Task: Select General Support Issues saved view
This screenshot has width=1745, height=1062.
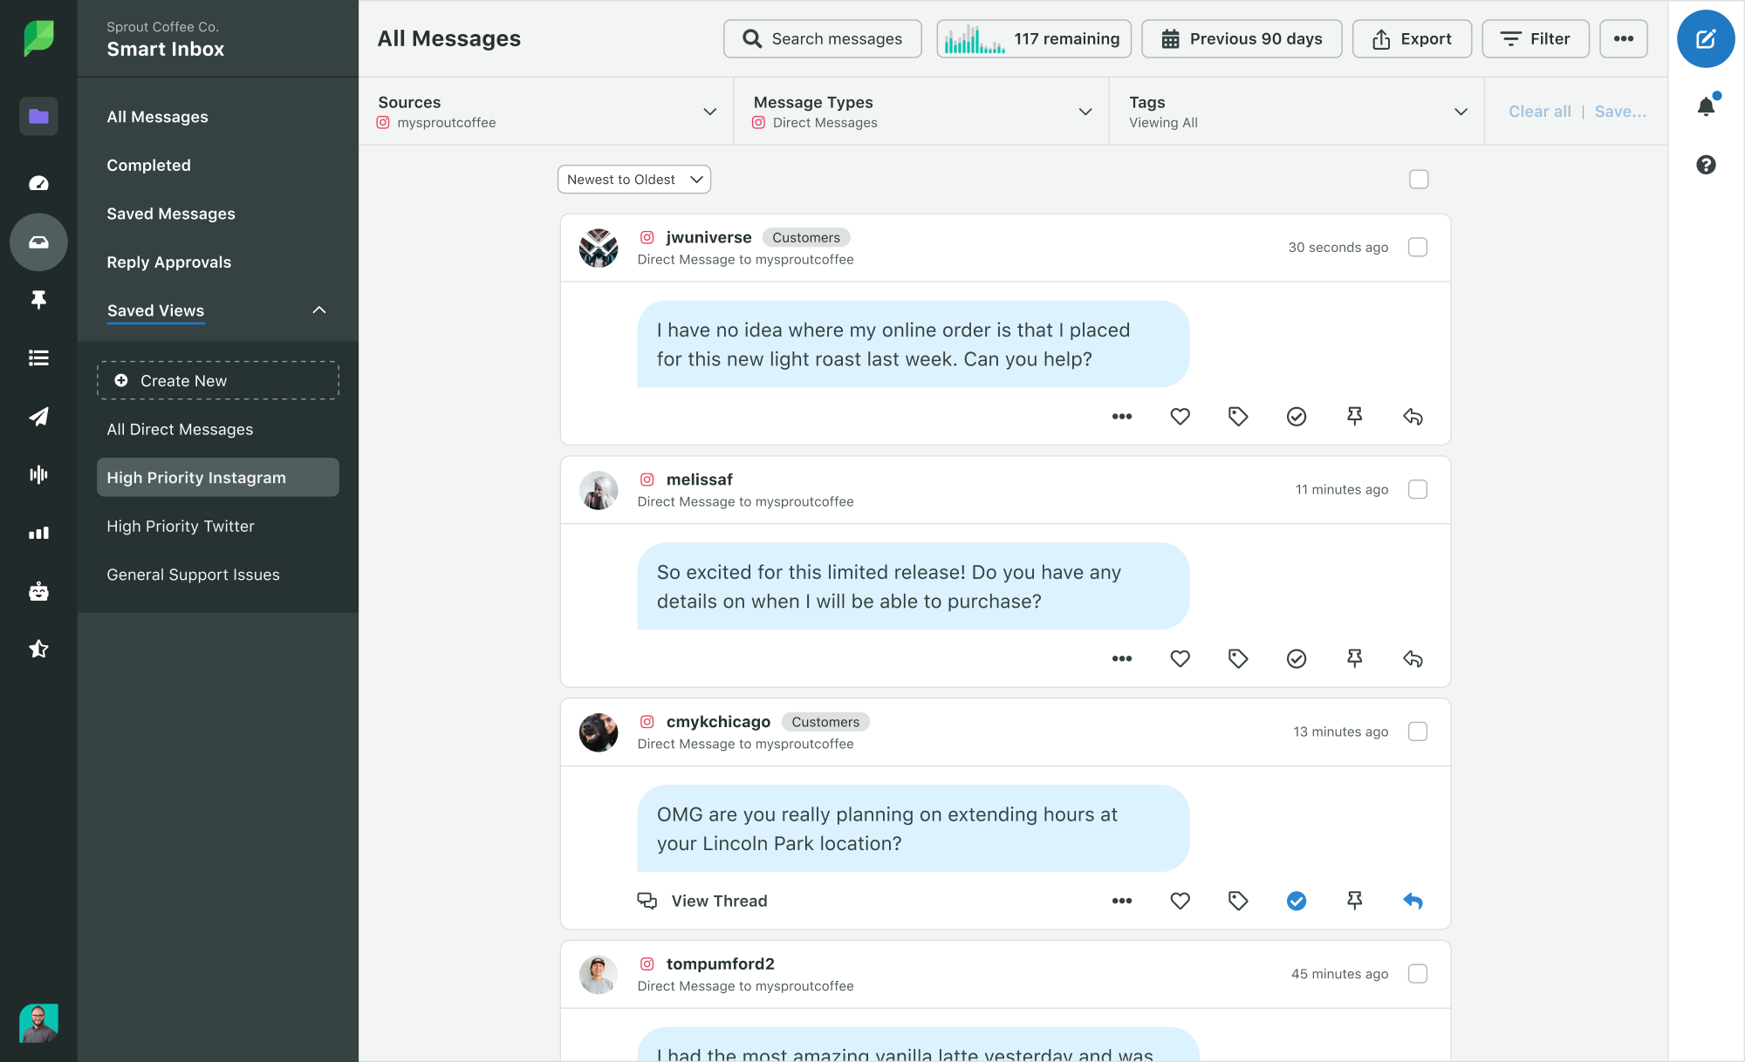Action: pyautogui.click(x=192, y=574)
